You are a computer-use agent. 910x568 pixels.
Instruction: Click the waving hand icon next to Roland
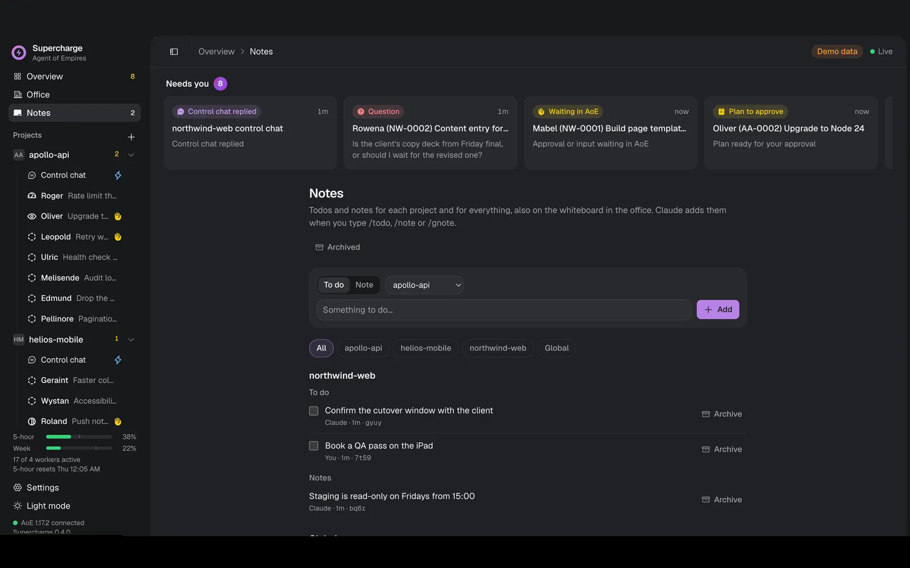(118, 421)
